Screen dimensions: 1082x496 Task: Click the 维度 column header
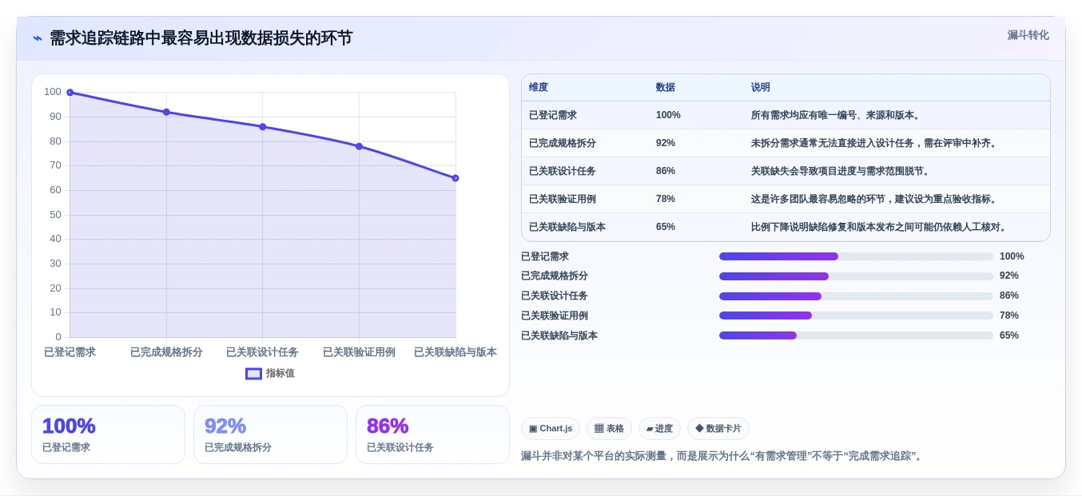click(539, 88)
